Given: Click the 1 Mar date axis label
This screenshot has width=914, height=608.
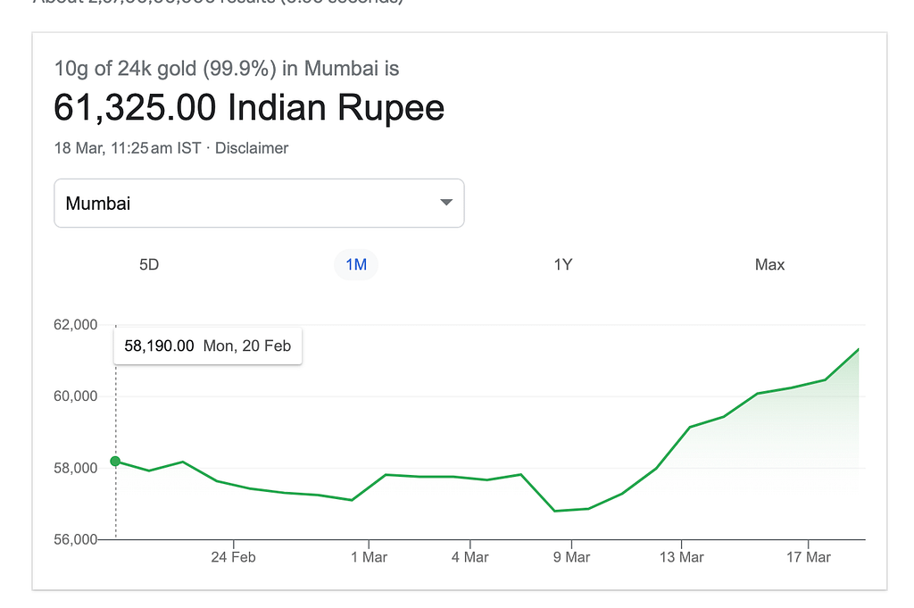Looking at the screenshot, I should click(369, 557).
